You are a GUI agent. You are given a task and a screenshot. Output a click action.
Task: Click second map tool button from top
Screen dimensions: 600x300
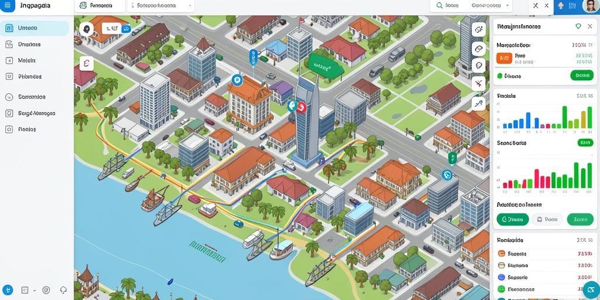479,48
